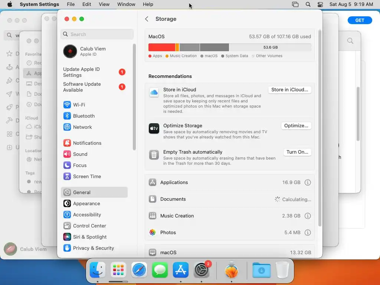Open Trash in the Dock
The width and height of the screenshot is (380, 285).
(282, 270)
